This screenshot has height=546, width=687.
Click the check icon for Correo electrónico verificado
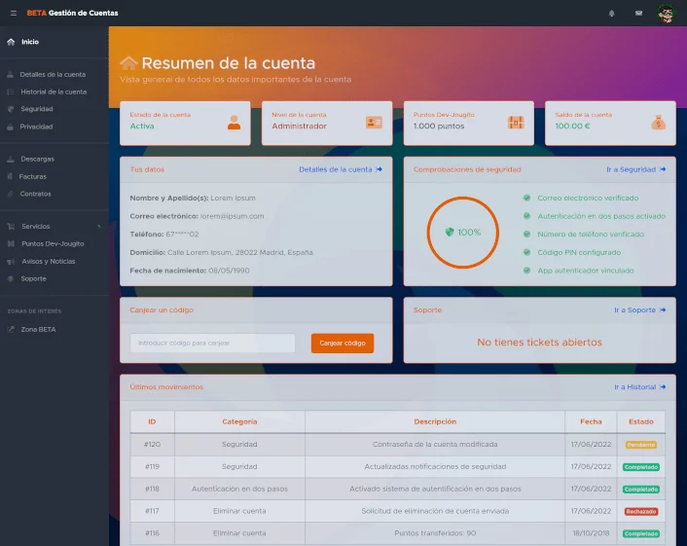pos(526,199)
